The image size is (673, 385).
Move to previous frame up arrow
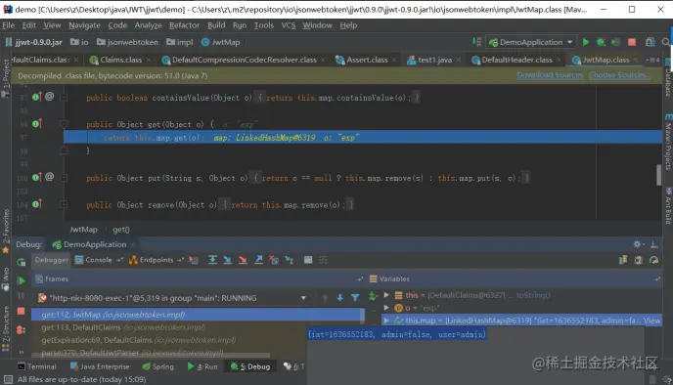click(x=325, y=297)
